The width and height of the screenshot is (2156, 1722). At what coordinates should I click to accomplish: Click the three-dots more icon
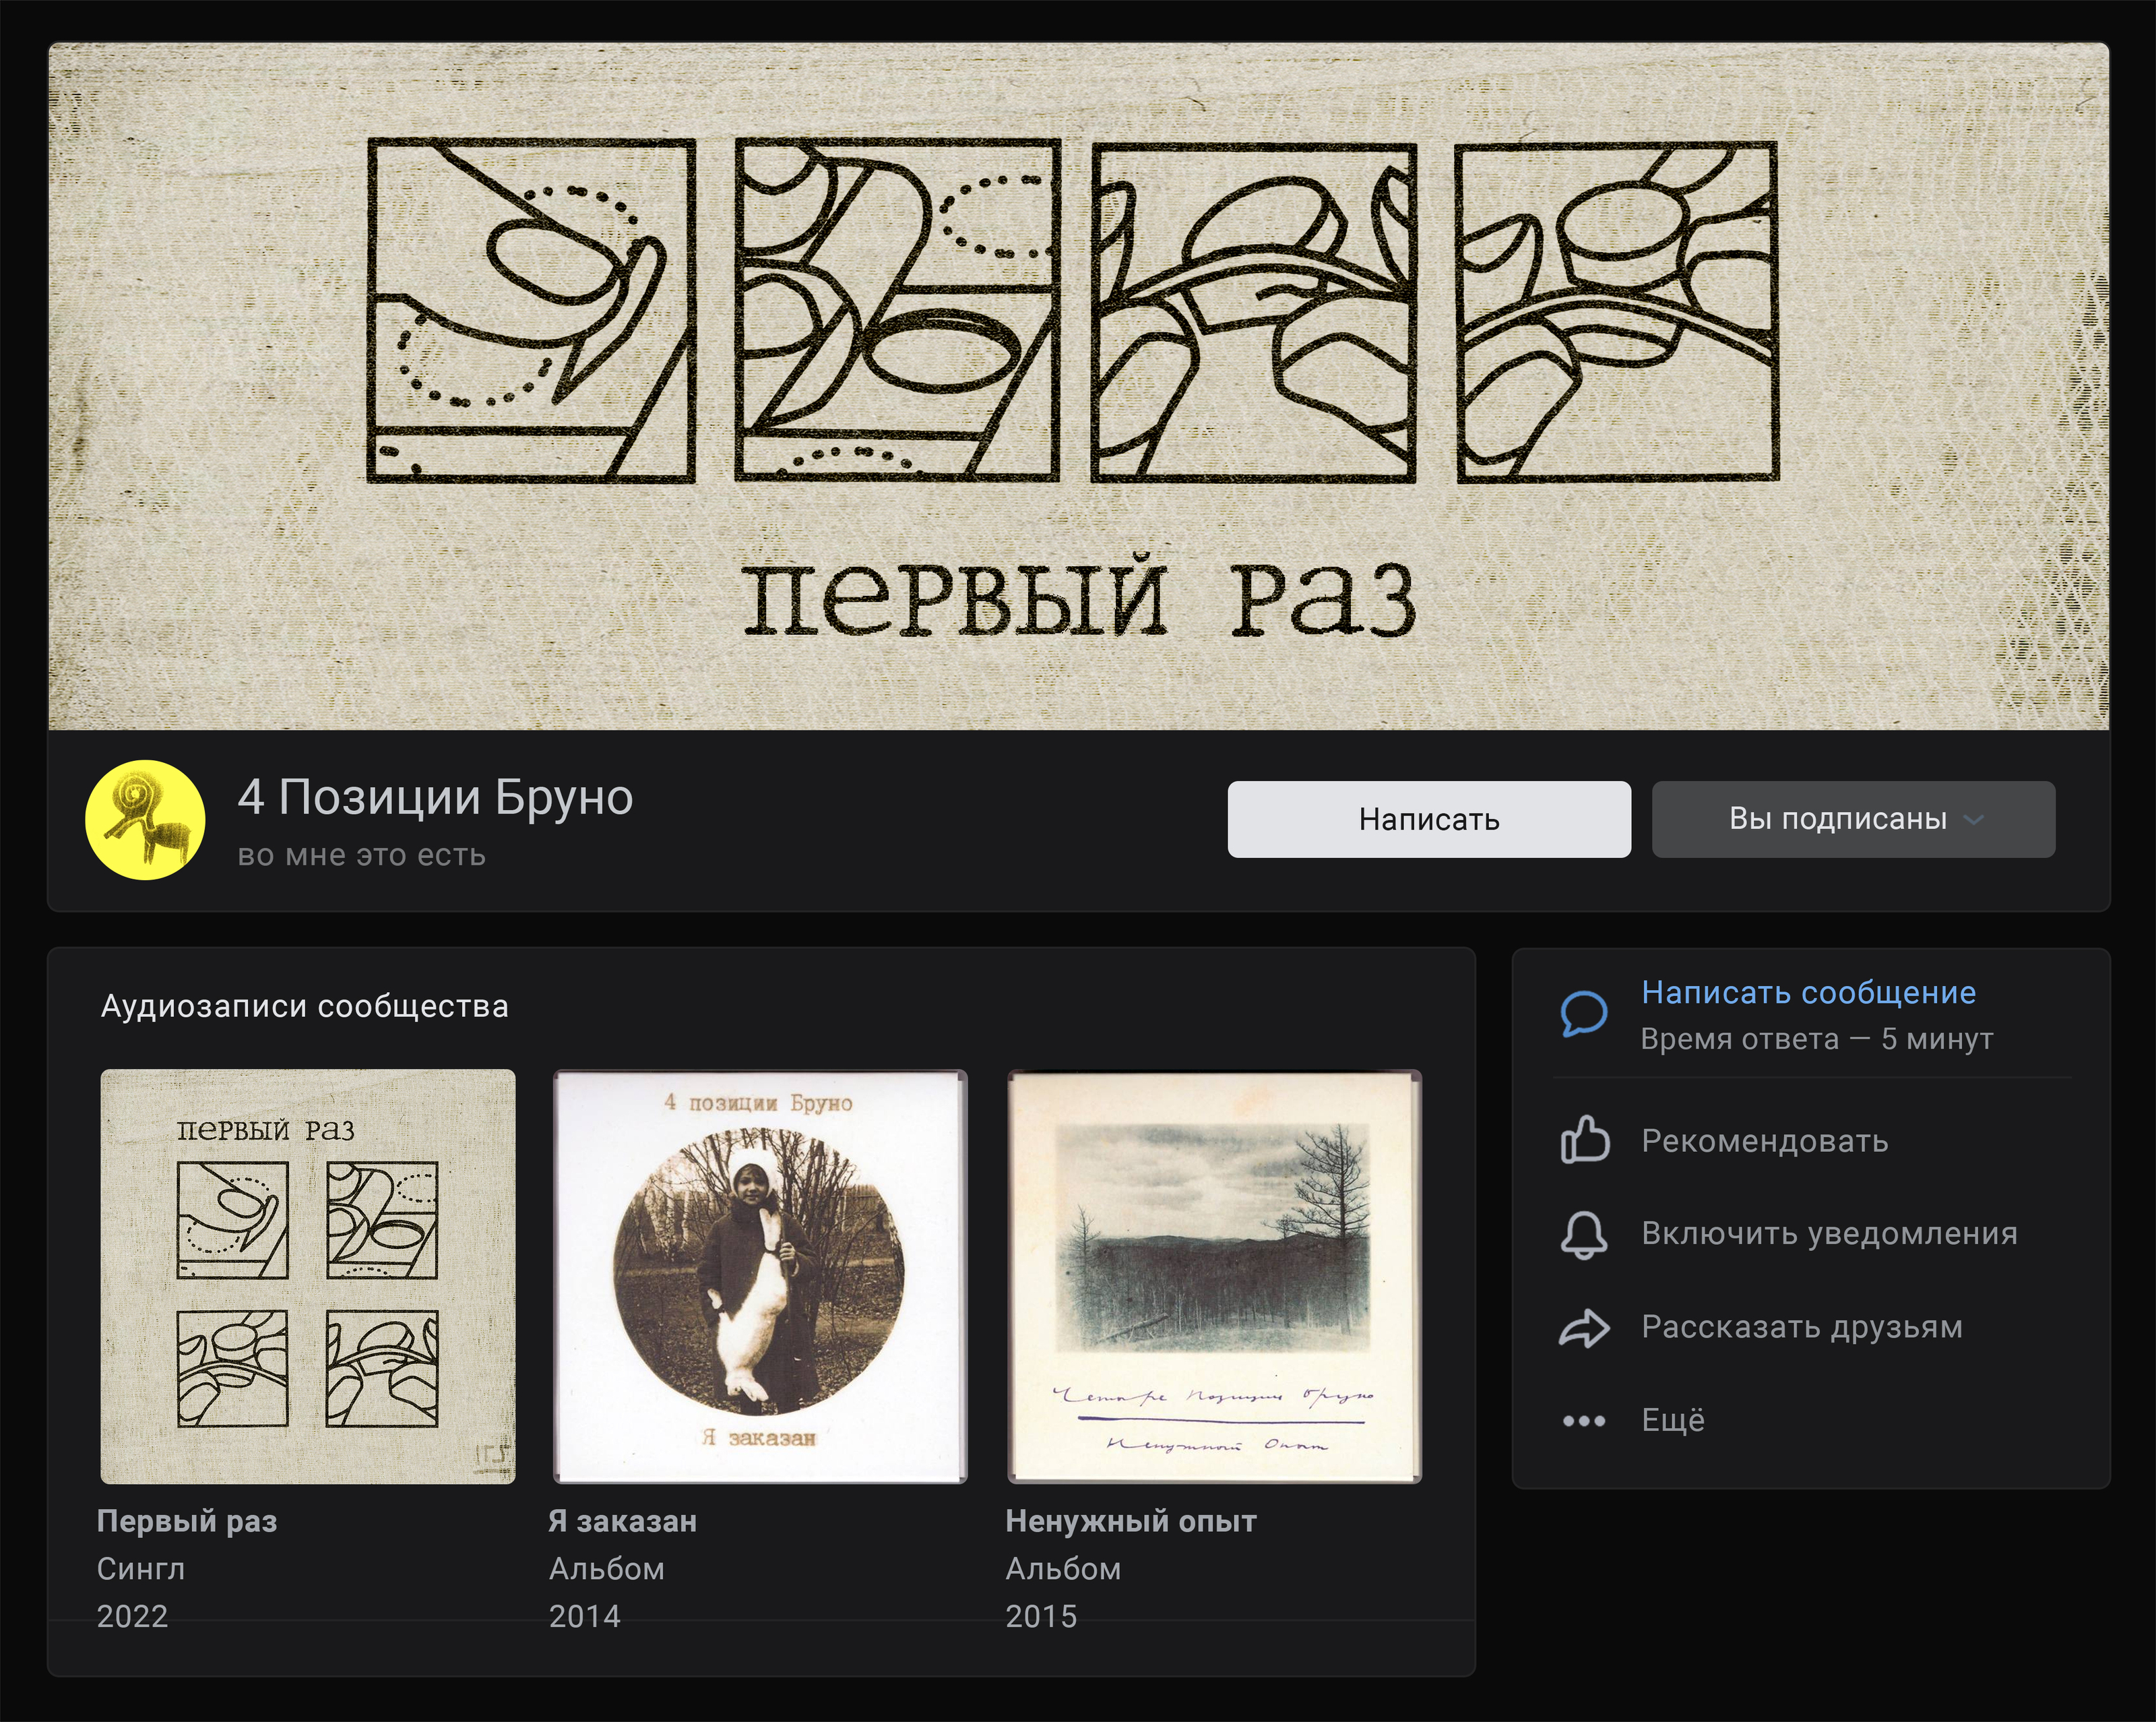[x=1584, y=1421]
